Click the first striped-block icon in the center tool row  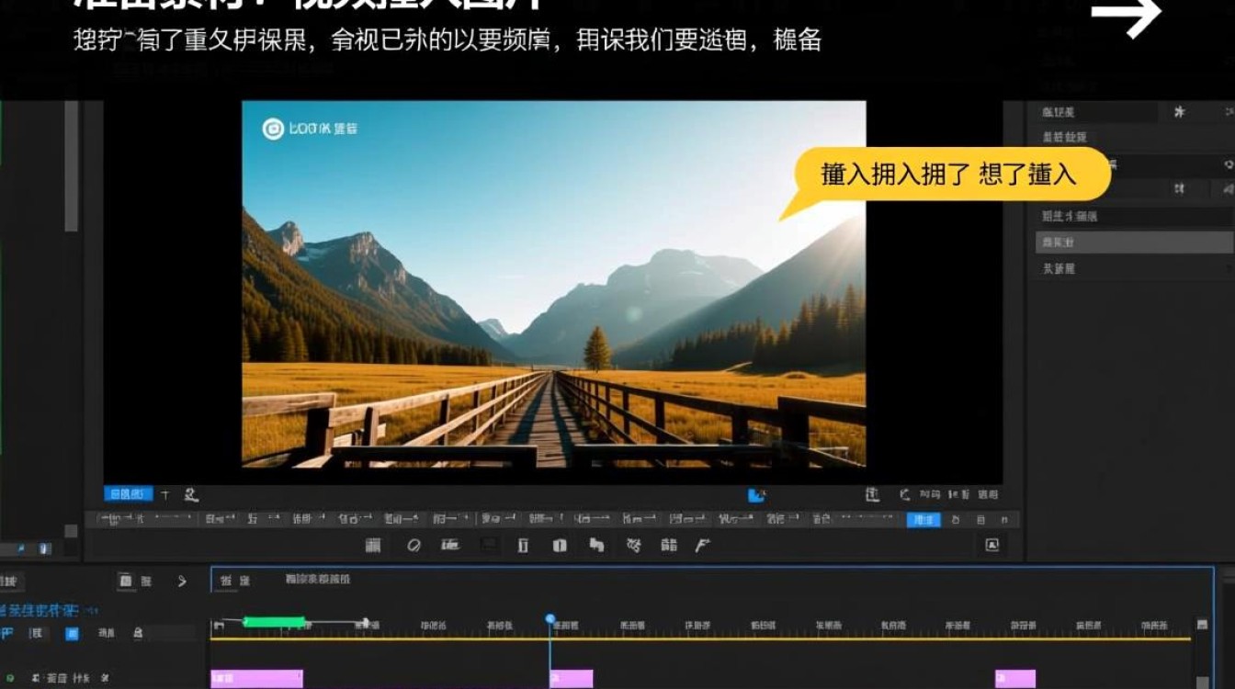[373, 545]
